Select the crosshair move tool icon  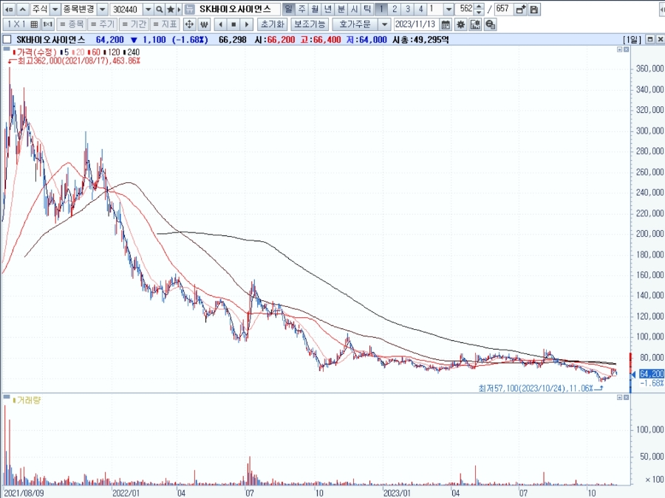(189, 24)
